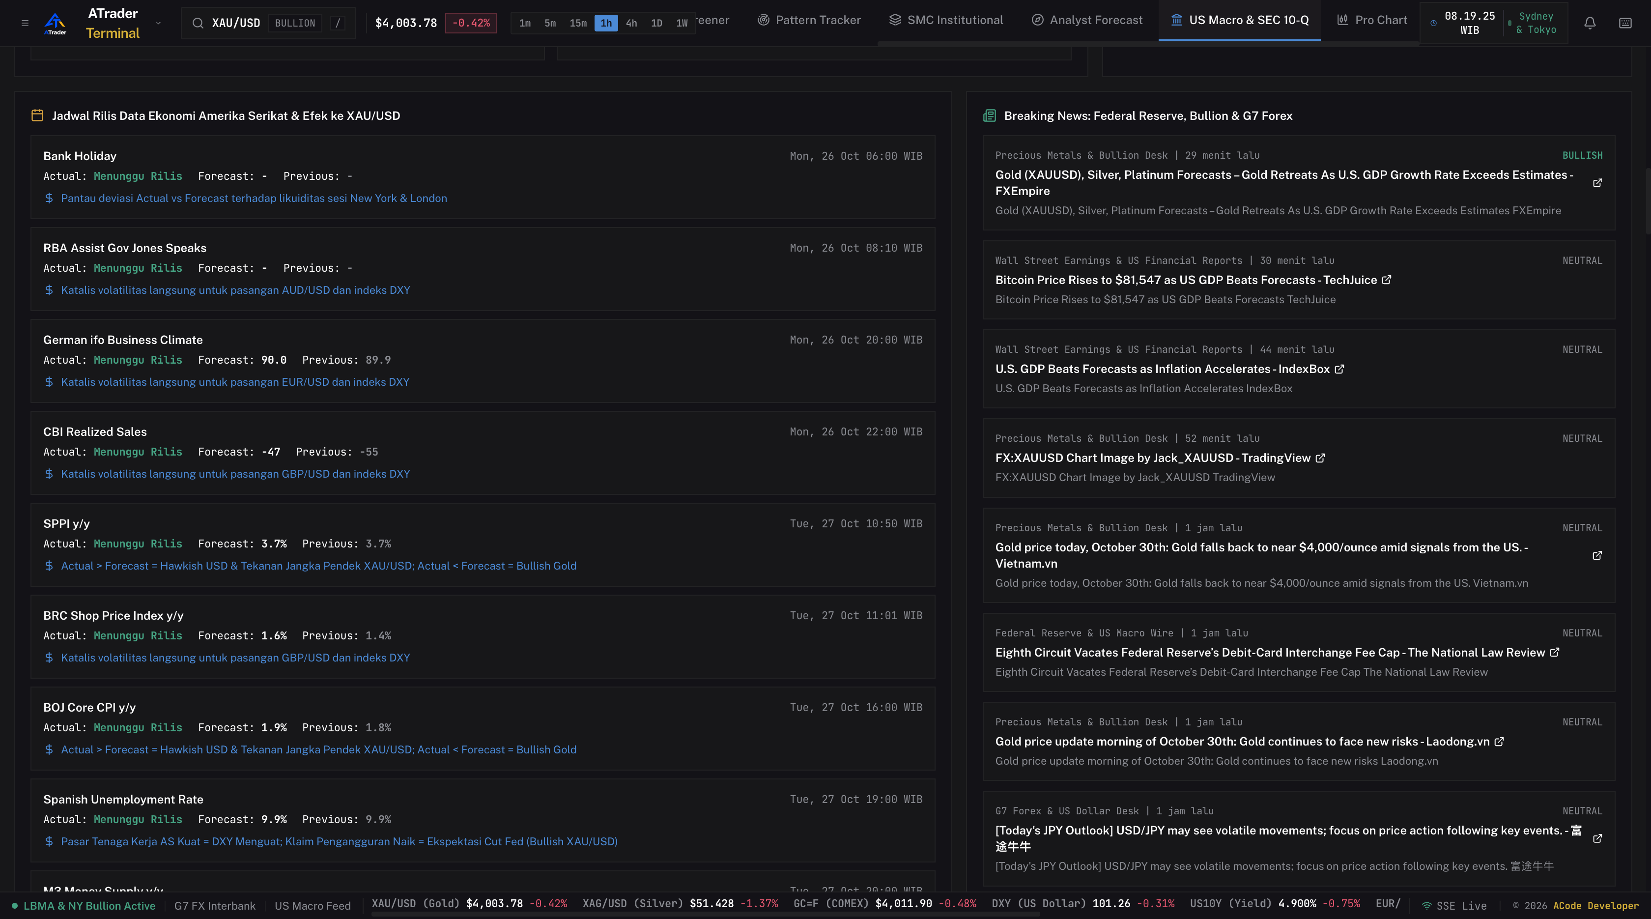The width and height of the screenshot is (1651, 919).
Task: Open external link icon for Vietnam.vn gold article
Action: [1597, 556]
